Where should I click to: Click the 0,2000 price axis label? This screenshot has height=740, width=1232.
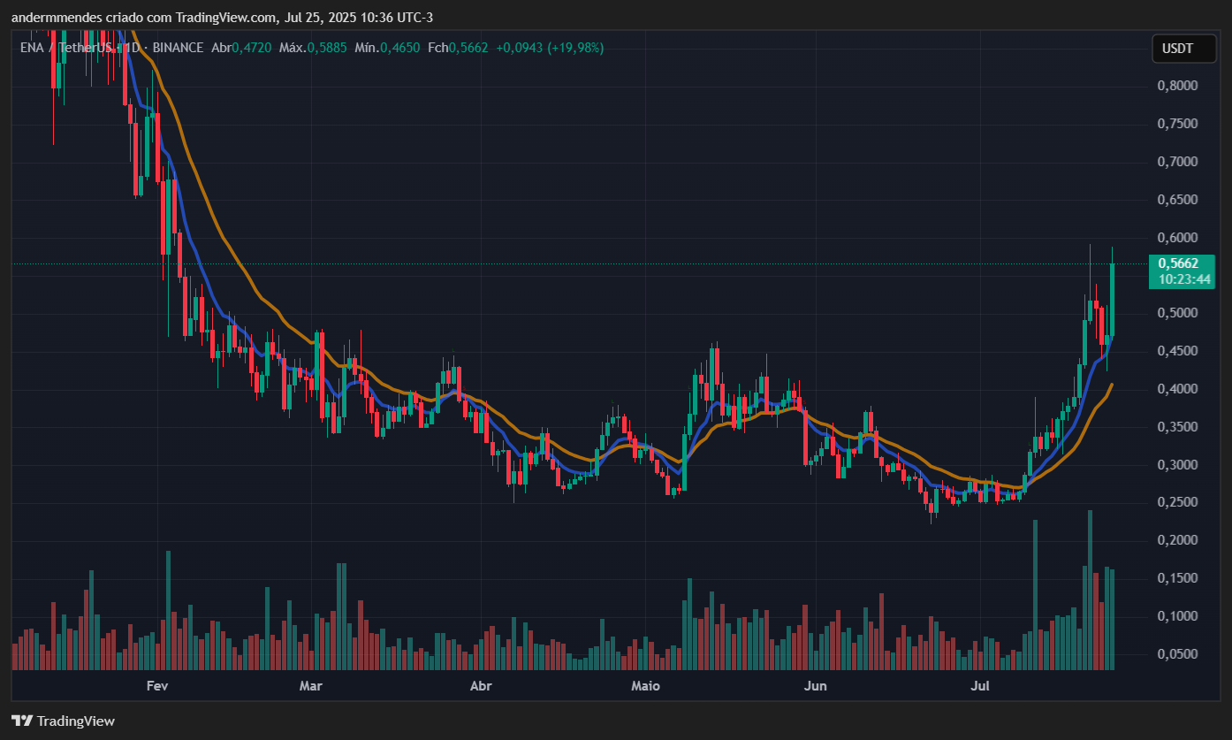click(x=1177, y=540)
